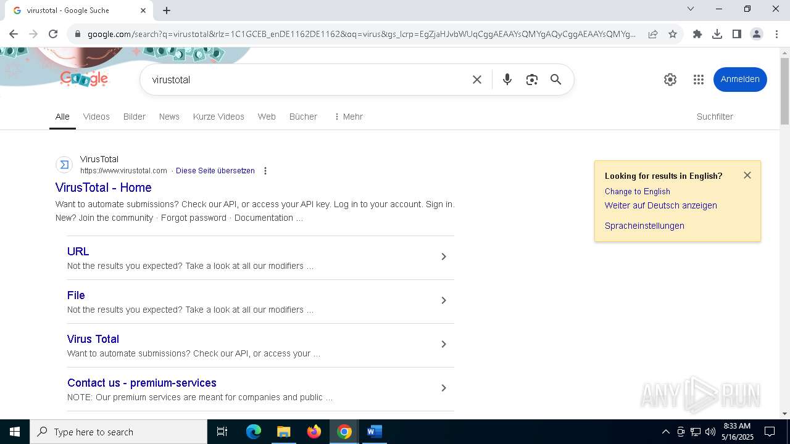Open the VirusTotal result options three dots
The width and height of the screenshot is (790, 444).
pos(265,171)
